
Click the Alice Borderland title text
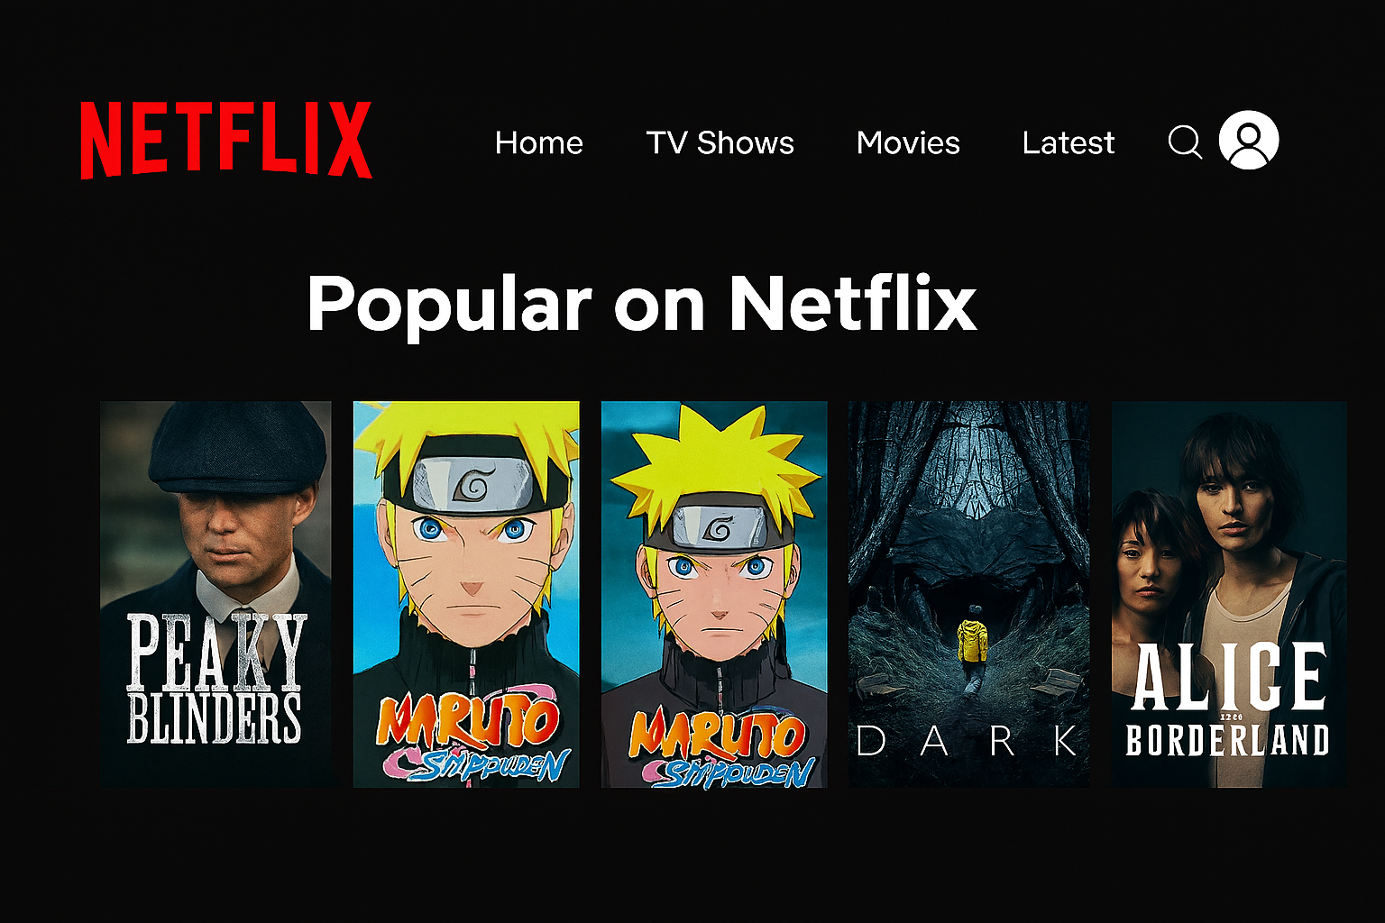[1228, 699]
